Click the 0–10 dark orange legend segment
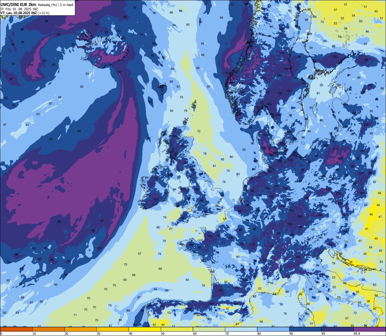This screenshot has height=336, width=386. click(x=16, y=329)
